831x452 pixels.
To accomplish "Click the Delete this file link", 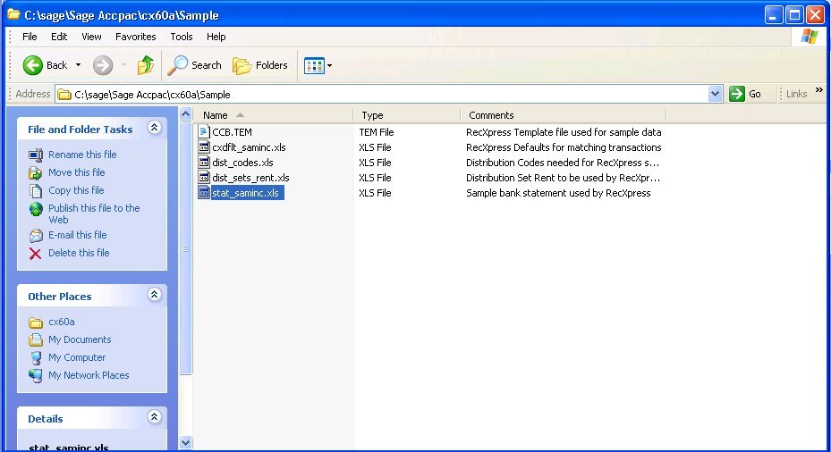I will point(79,253).
